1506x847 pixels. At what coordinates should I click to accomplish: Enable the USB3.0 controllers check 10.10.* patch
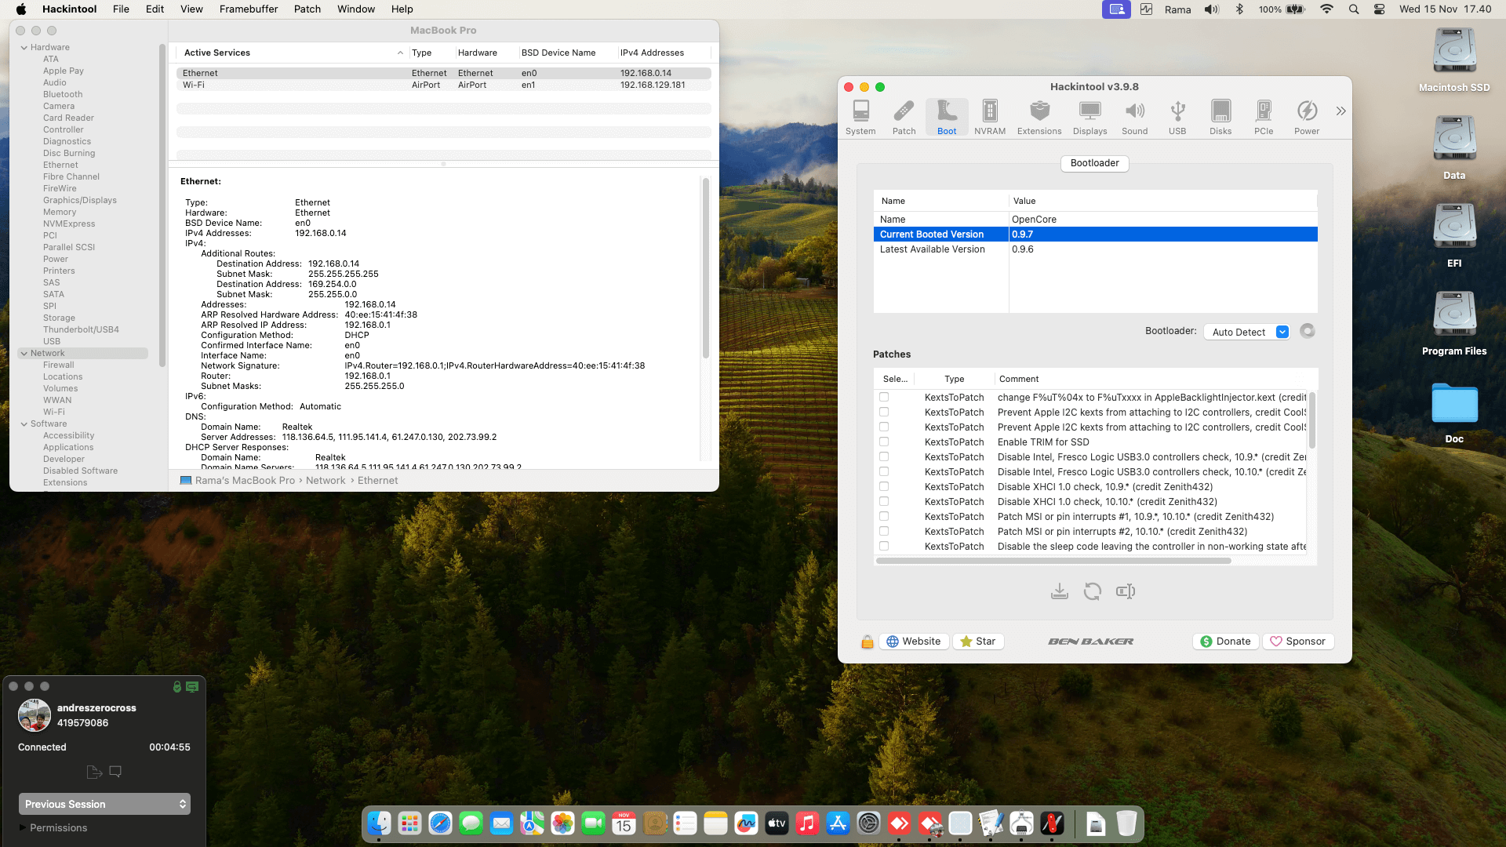click(884, 472)
